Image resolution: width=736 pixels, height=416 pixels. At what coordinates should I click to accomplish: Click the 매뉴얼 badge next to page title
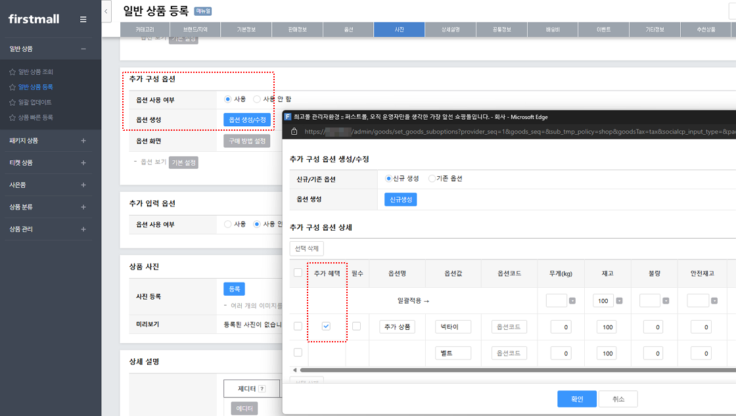pos(203,11)
